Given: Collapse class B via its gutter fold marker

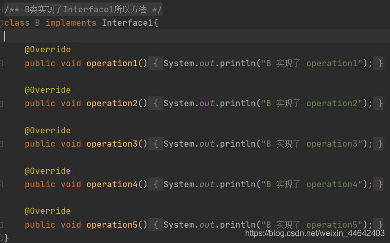Looking at the screenshot, I should [1, 23].
